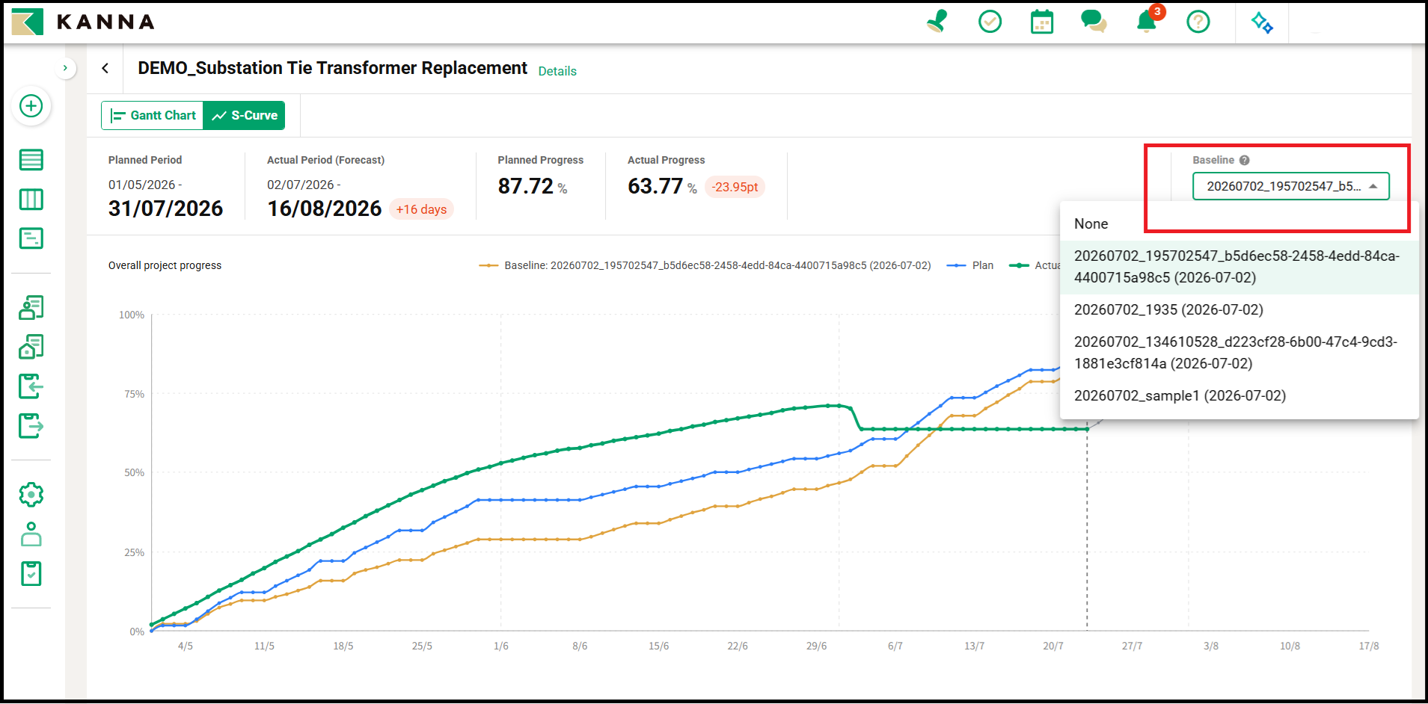Image resolution: width=1428 pixels, height=704 pixels.
Task: Open the calendar icon in header
Action: [x=1041, y=22]
